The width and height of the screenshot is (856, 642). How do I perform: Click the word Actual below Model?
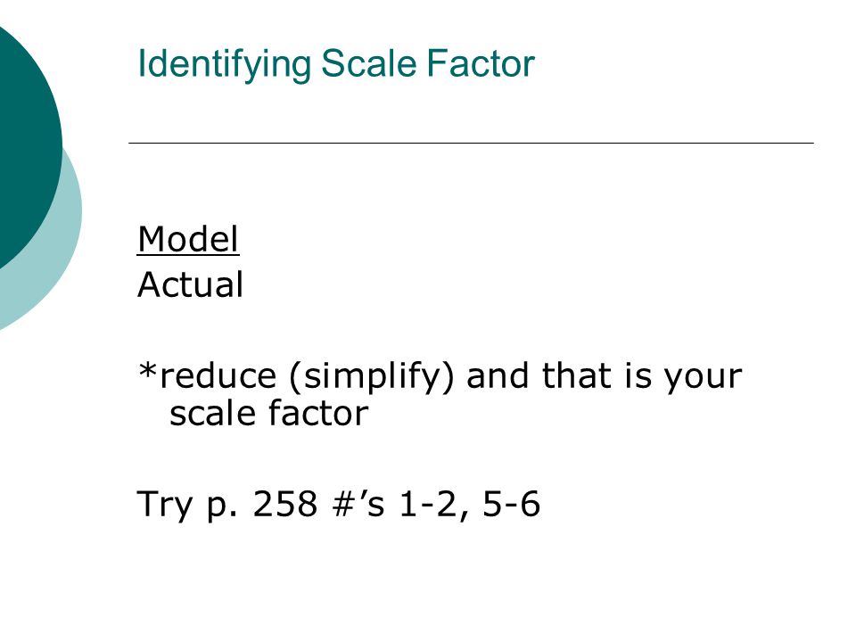[190, 284]
